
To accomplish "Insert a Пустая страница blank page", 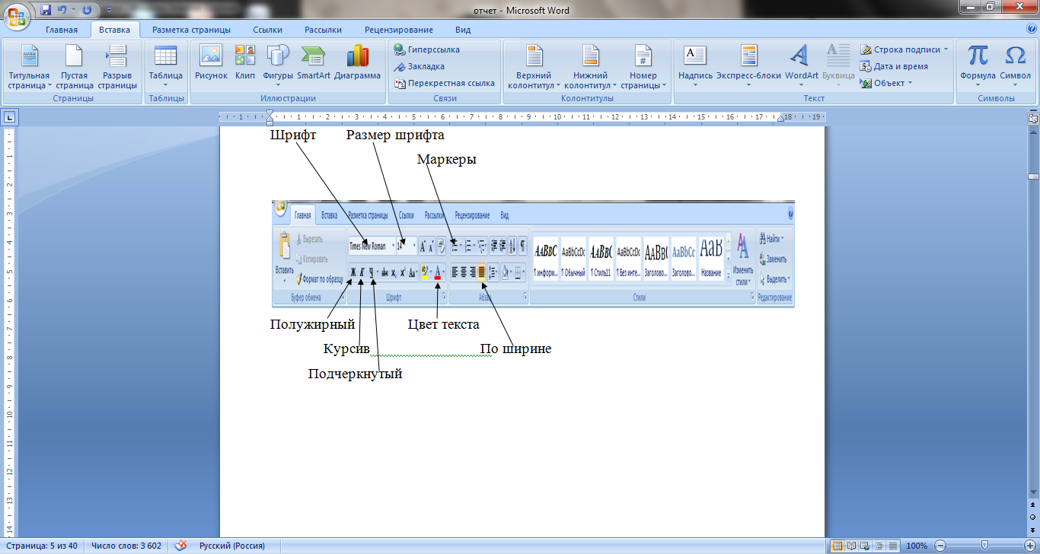I will (x=75, y=67).
